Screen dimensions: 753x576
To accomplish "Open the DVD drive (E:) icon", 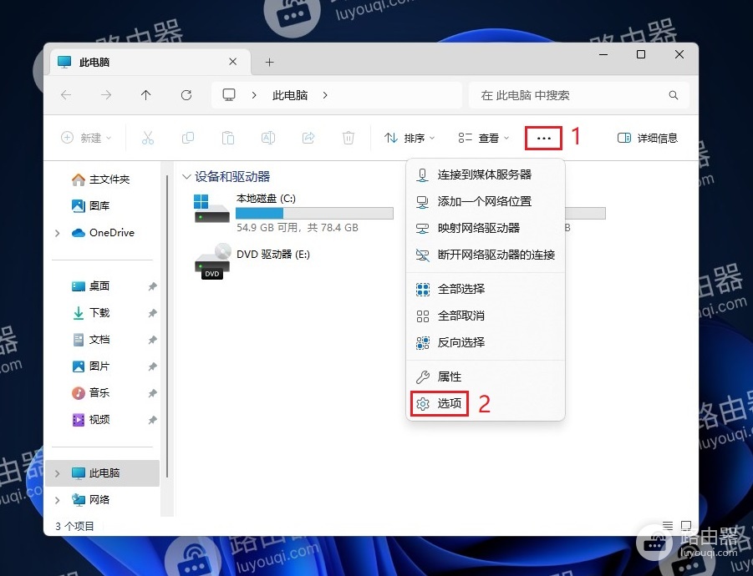I will [211, 261].
